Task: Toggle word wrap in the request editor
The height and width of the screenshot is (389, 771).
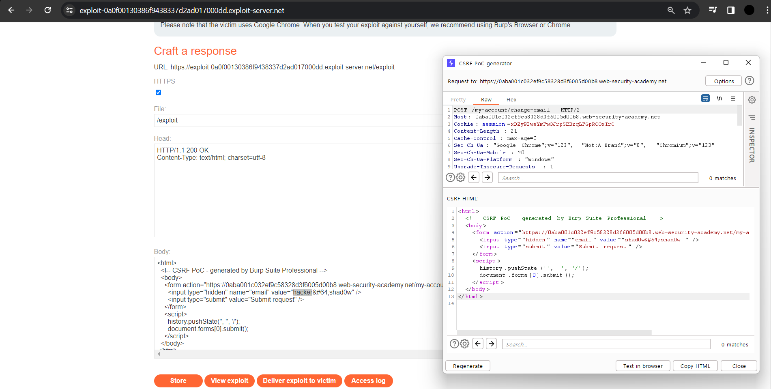Action: pyautogui.click(x=705, y=98)
